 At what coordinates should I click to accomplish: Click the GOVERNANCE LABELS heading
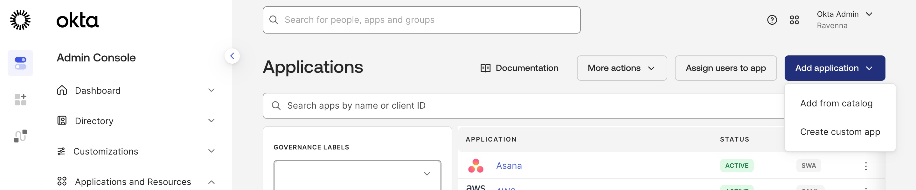tap(311, 147)
